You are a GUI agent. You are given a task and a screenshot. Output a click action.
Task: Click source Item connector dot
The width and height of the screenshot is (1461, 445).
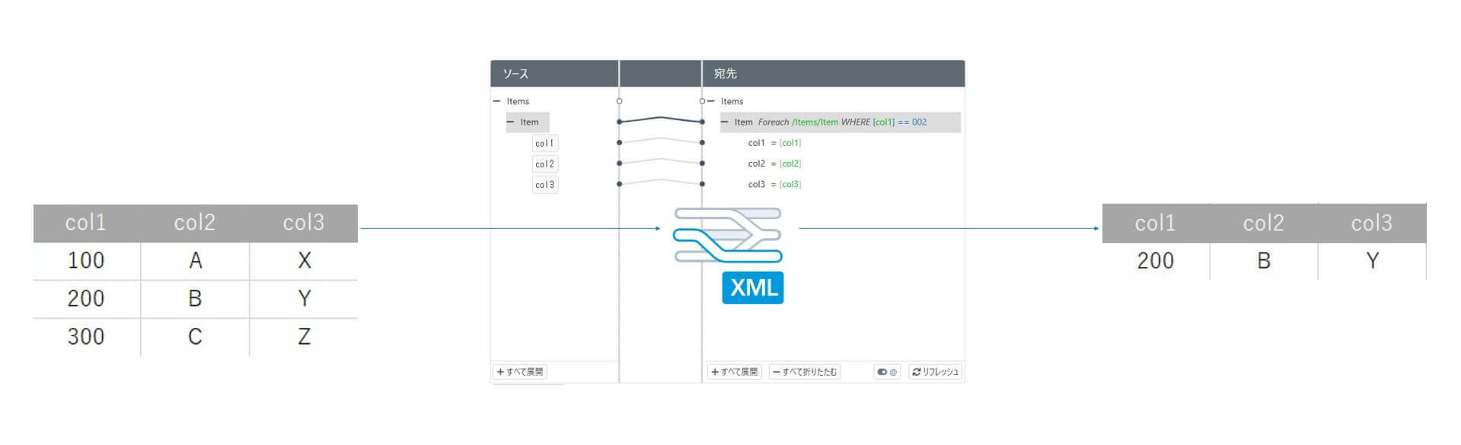coord(620,122)
